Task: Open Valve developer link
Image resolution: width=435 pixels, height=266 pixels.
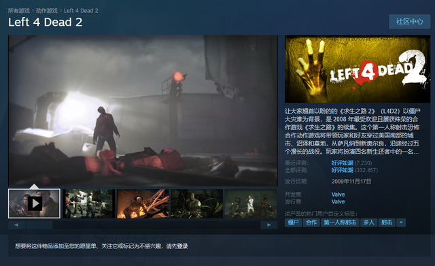Action: 338,195
